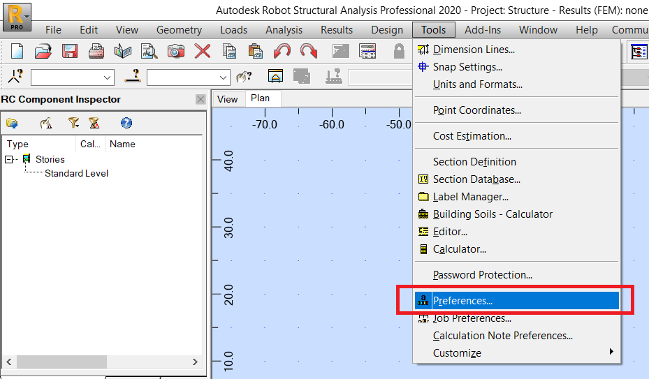Open print preview magnifier icon

[x=149, y=52]
